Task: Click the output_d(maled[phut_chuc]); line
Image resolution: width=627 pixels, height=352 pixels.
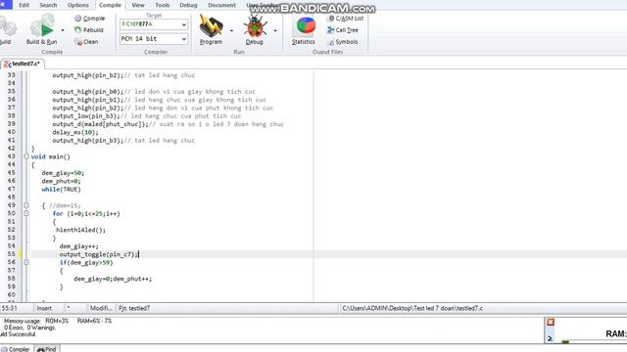Action: [x=100, y=124]
